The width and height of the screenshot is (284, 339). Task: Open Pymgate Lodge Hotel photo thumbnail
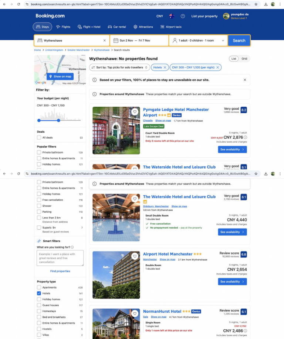[x=116, y=130]
